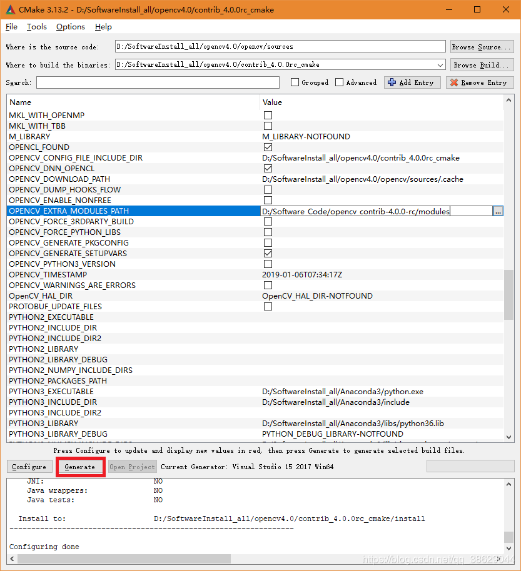The height and width of the screenshot is (571, 521).
Task: Open the Tools menu
Action: pos(36,27)
